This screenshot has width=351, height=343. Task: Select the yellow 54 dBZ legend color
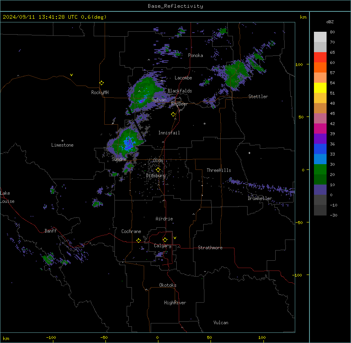coord(320,88)
